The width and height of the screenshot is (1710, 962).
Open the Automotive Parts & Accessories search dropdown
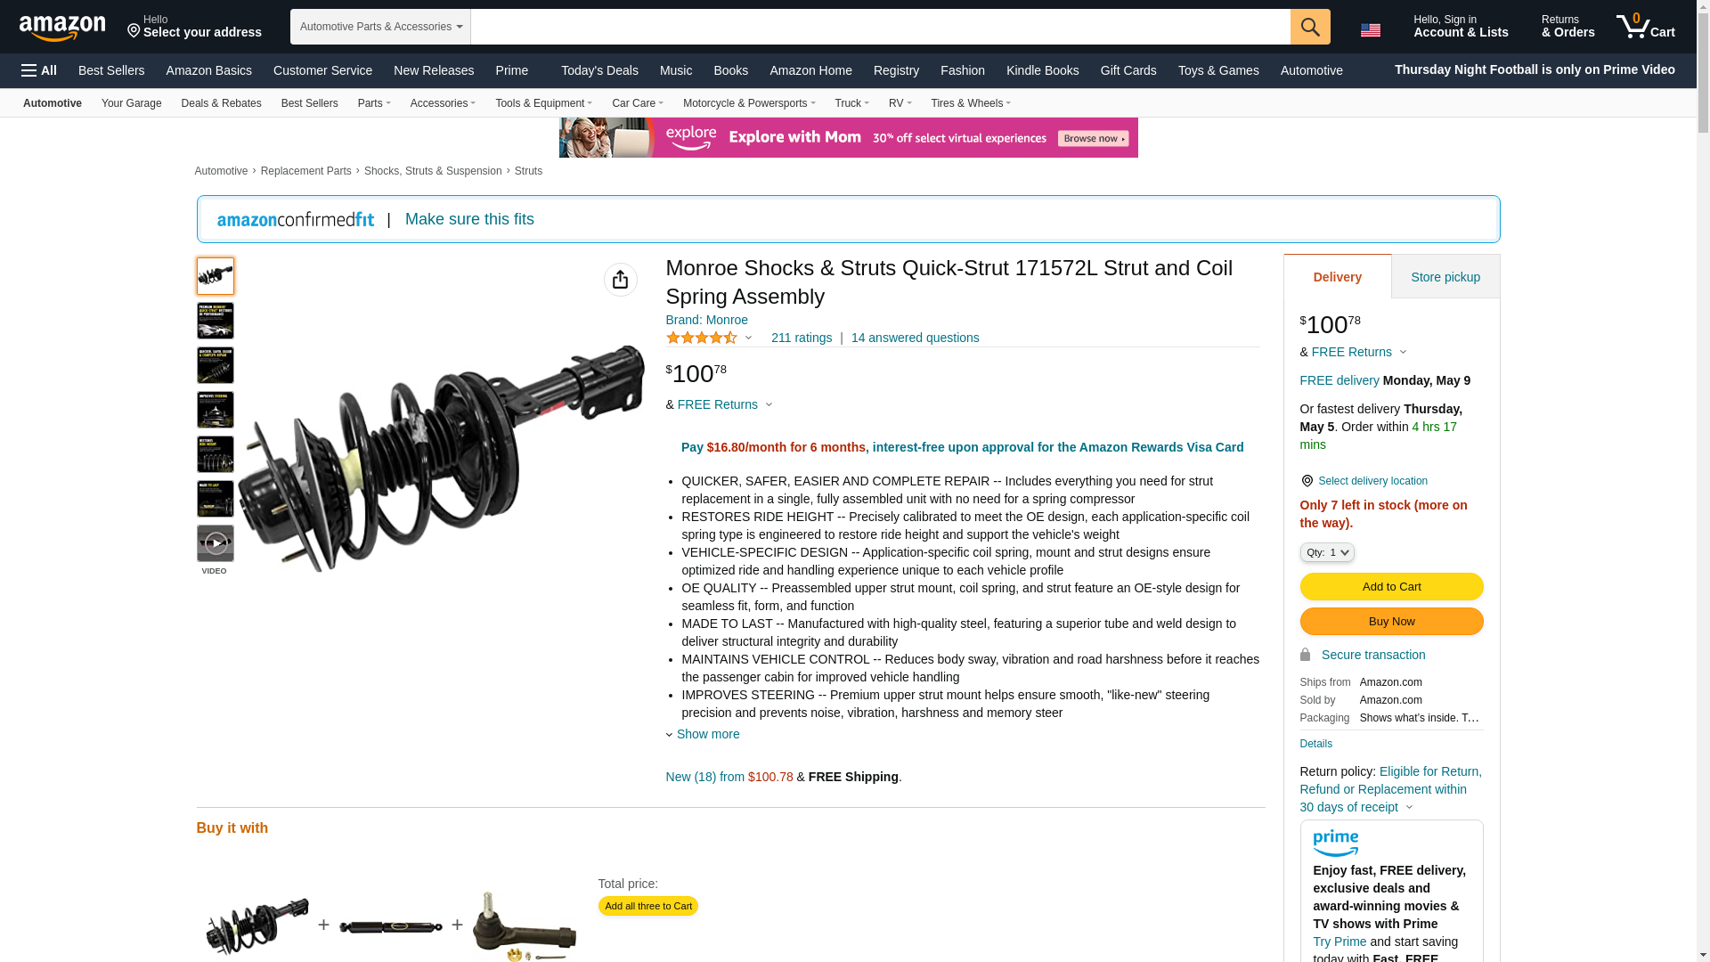point(380,27)
